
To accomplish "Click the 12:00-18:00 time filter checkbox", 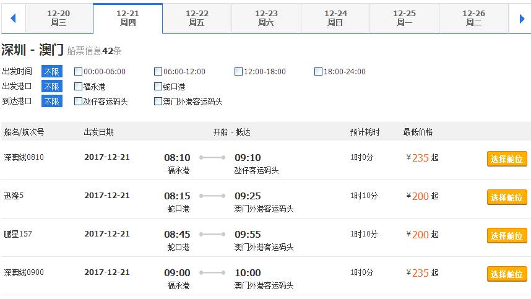I will pos(238,71).
